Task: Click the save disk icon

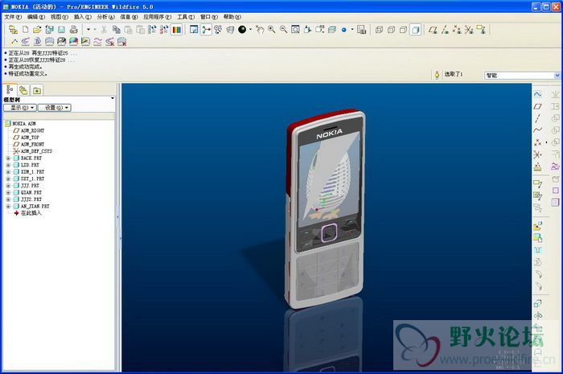Action: (x=61, y=30)
